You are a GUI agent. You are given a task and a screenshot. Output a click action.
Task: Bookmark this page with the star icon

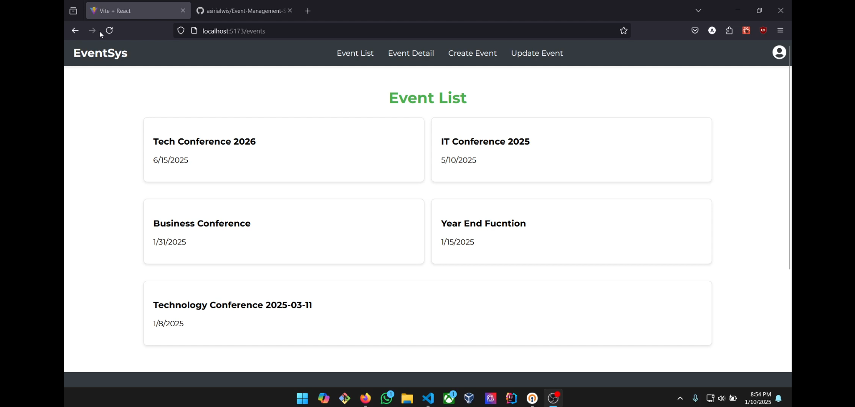[x=624, y=31]
